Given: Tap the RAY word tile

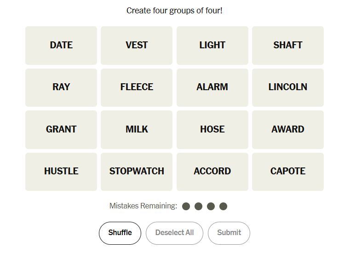Looking at the screenshot, I should [x=61, y=87].
